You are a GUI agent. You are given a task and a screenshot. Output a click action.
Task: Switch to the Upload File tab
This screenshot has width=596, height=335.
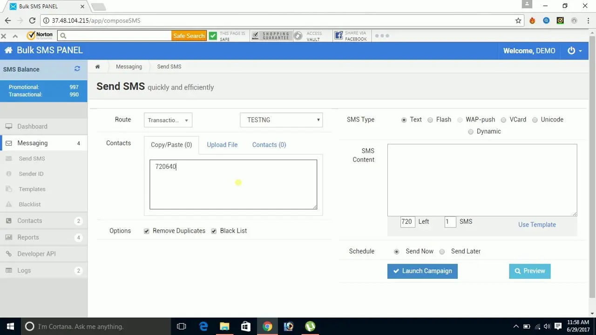click(222, 145)
